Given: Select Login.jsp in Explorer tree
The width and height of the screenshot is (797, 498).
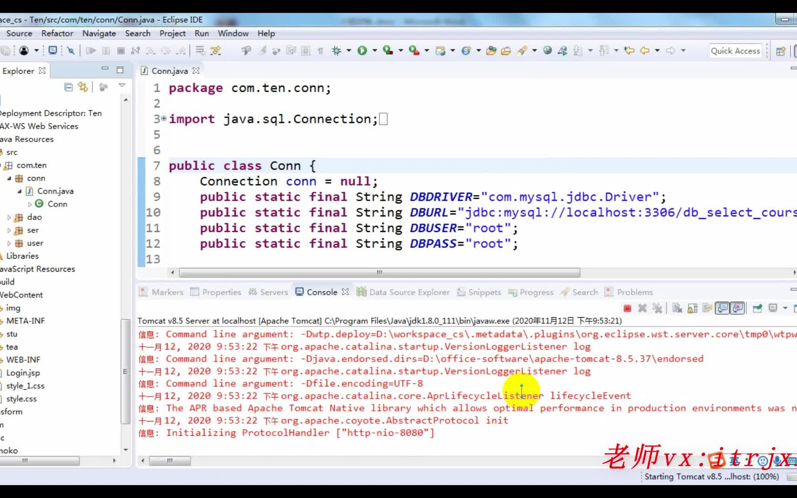Looking at the screenshot, I should click(23, 373).
